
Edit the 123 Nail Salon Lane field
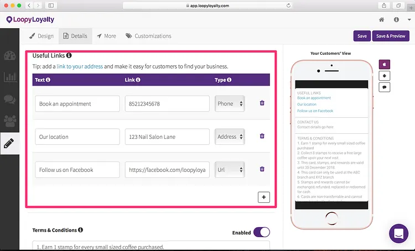(x=167, y=137)
